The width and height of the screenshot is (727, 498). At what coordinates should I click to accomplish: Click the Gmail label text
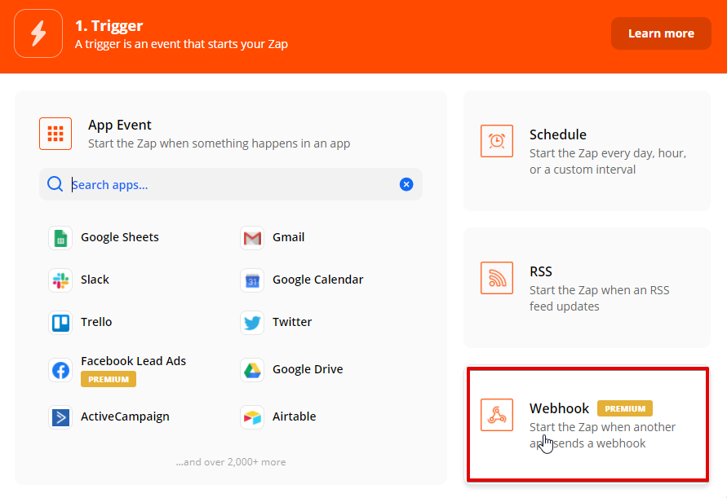tap(288, 237)
